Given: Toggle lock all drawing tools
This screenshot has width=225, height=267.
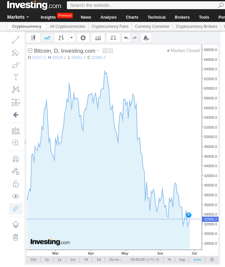Looking at the screenshot, I should click(15, 184).
